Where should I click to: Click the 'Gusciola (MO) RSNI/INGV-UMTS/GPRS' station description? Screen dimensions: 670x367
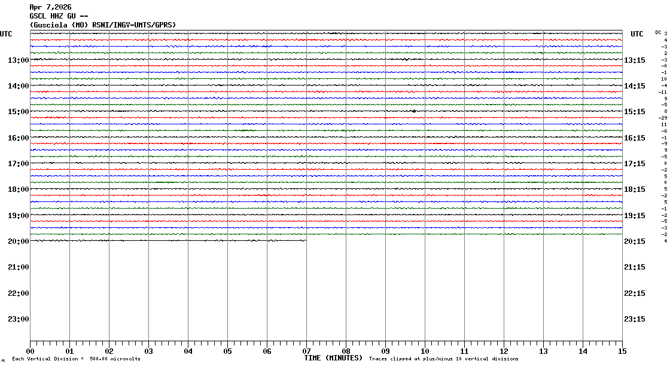[102, 25]
